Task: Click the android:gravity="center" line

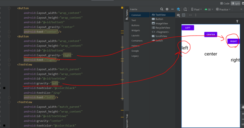Action: pos(43,121)
